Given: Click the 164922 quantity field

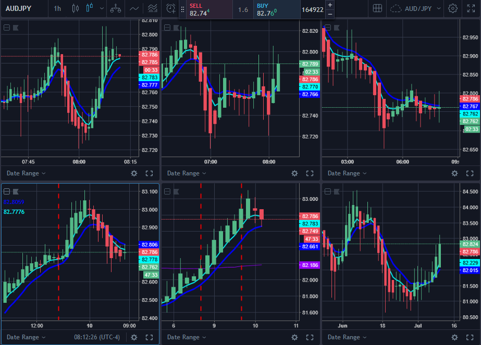Looking at the screenshot, I should [312, 9].
